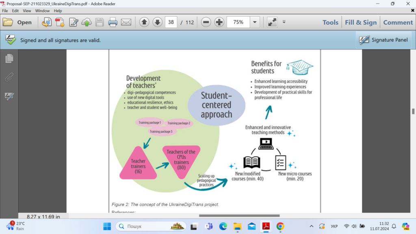Click the Signature Panel button
The width and height of the screenshot is (416, 234).
[384, 40]
